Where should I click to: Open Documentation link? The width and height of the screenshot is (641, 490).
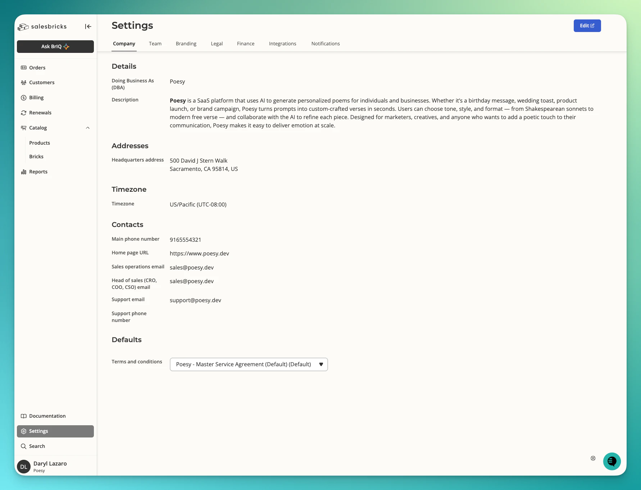click(x=47, y=416)
